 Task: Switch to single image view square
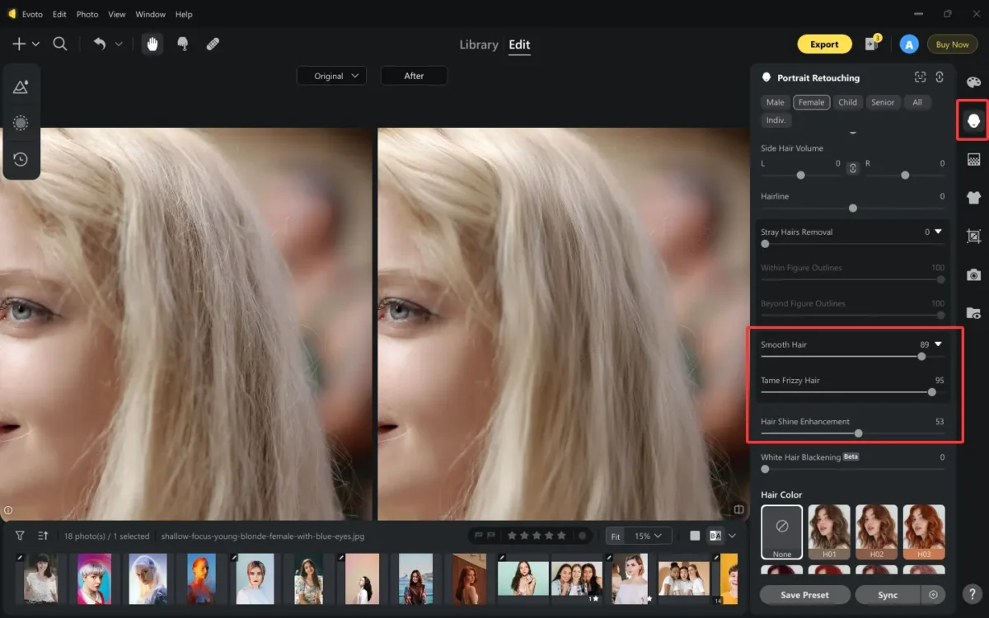[695, 536]
